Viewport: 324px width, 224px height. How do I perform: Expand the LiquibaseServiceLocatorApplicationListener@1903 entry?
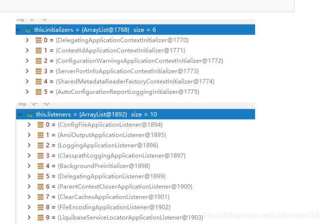point(29,217)
